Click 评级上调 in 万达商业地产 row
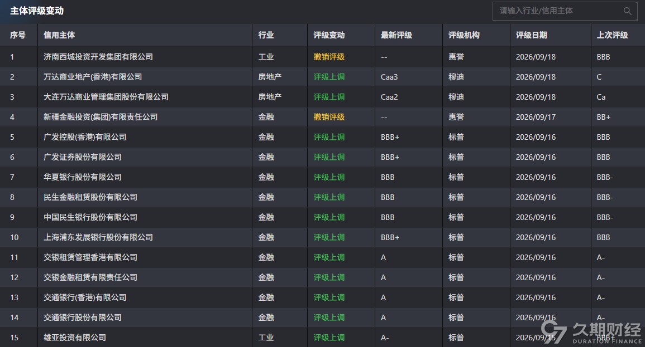 click(x=329, y=77)
